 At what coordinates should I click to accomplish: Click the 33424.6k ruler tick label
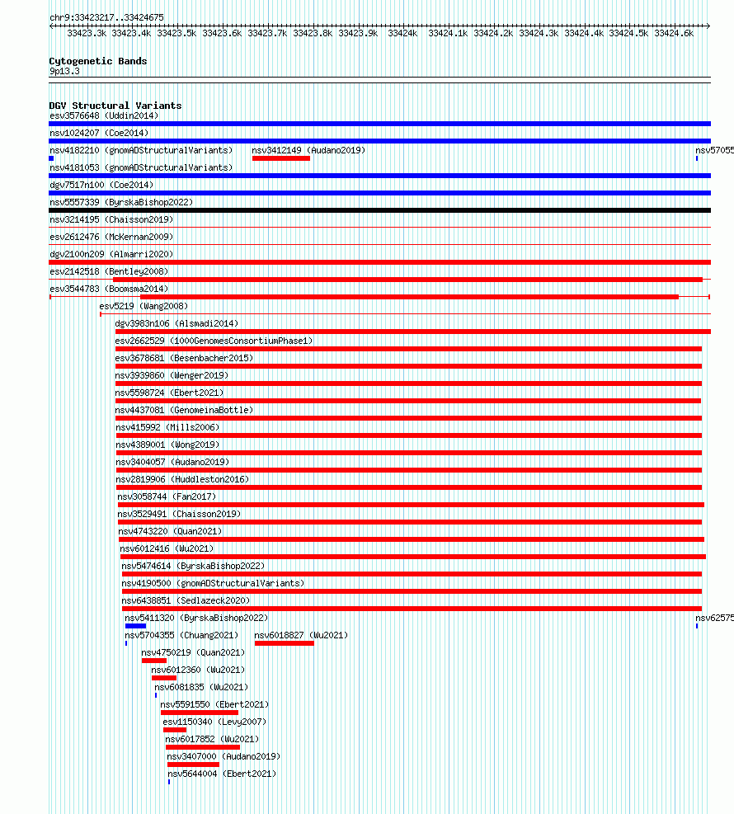pyautogui.click(x=675, y=33)
